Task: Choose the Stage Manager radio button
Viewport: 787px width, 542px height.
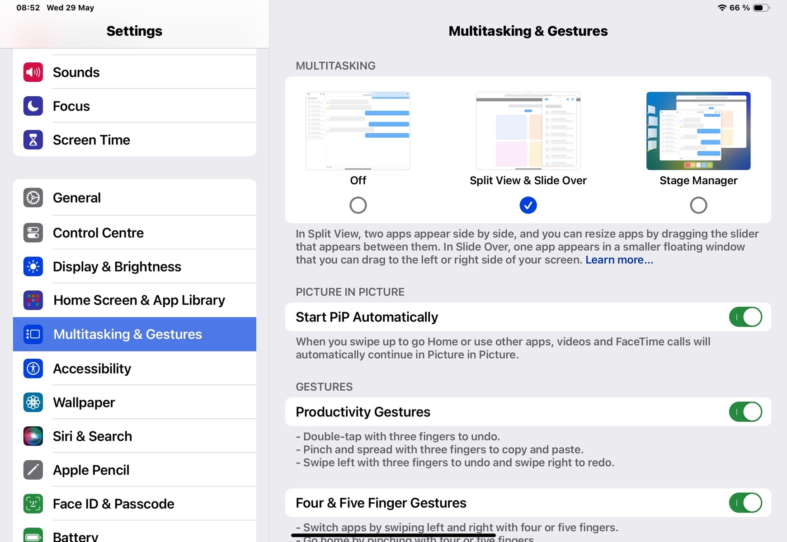Action: pos(698,206)
